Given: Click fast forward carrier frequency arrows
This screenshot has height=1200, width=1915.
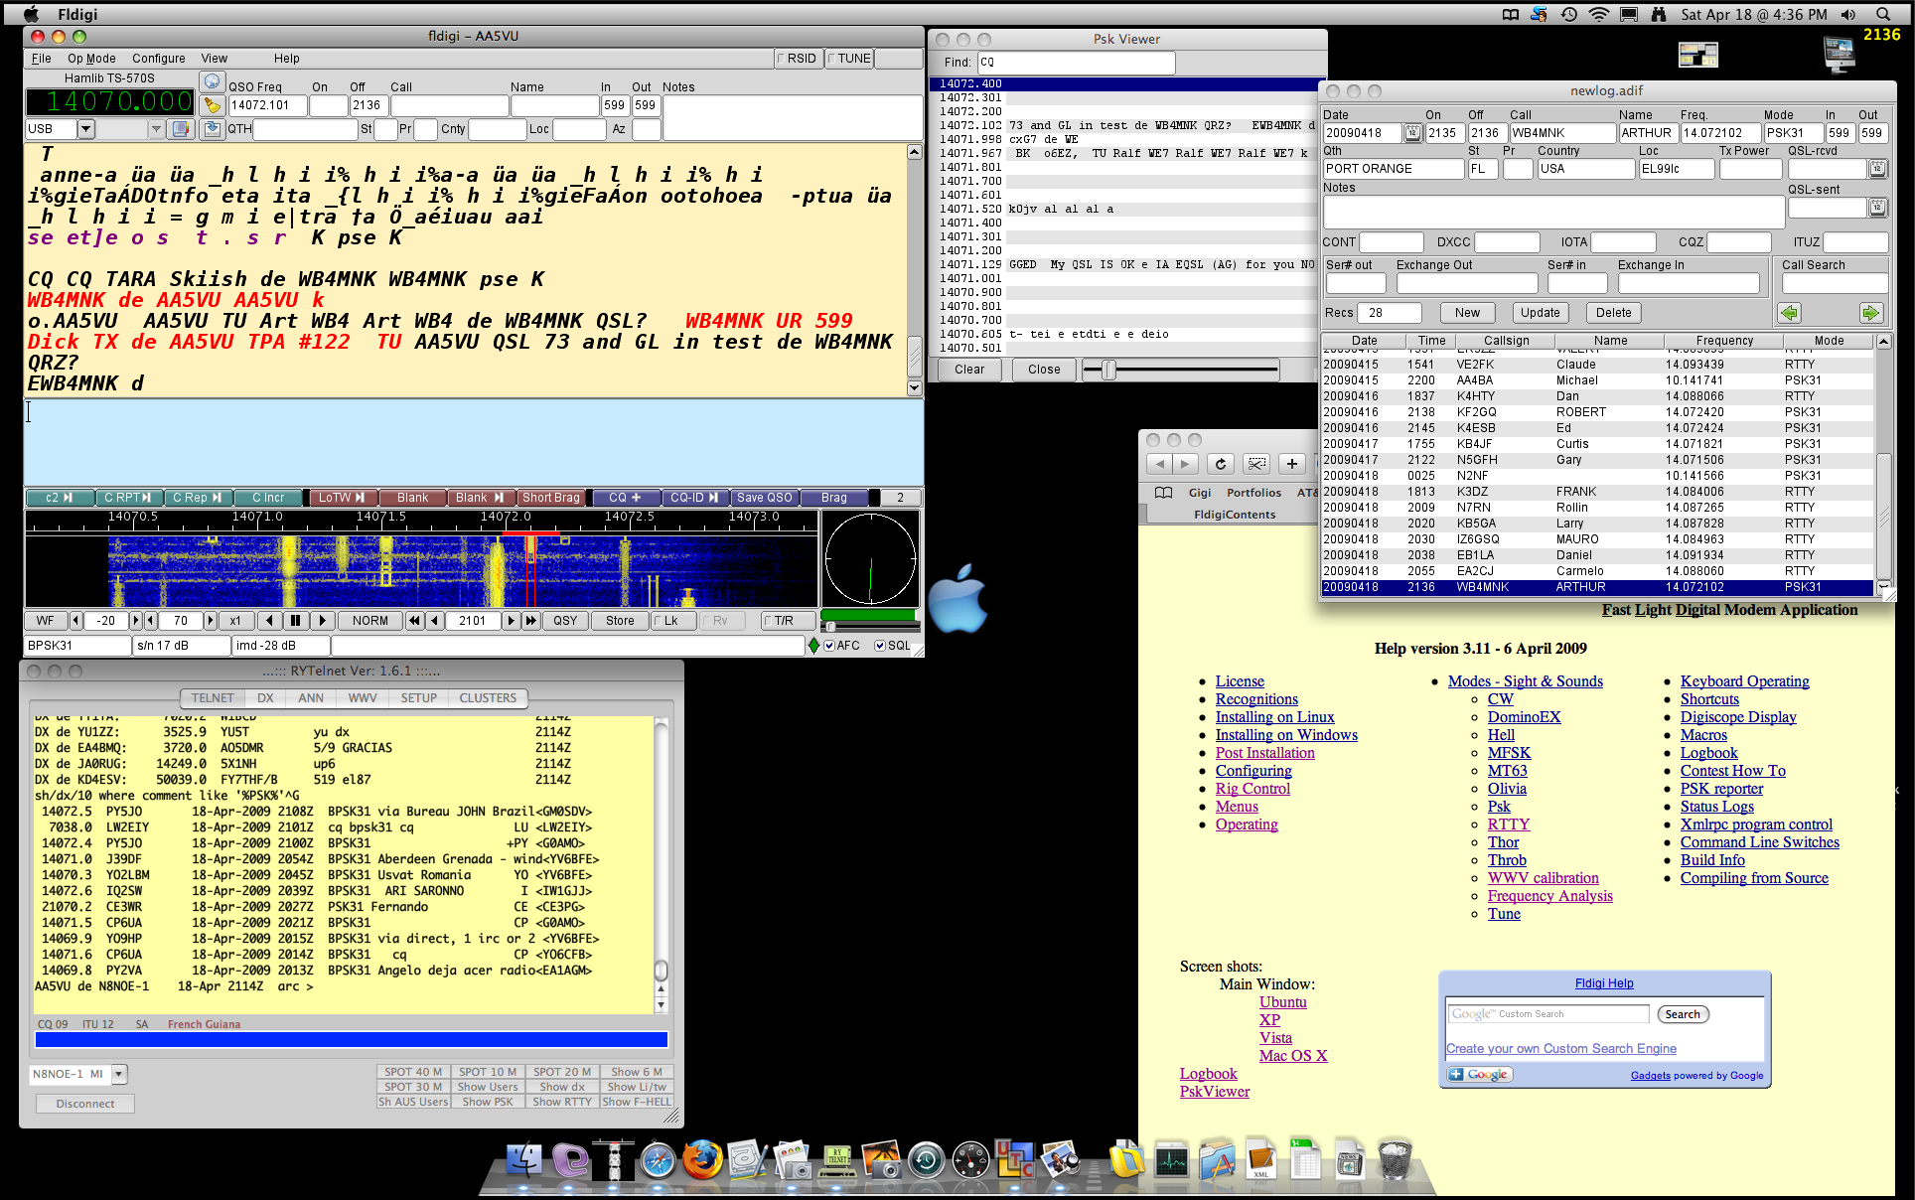Looking at the screenshot, I should click(x=531, y=621).
